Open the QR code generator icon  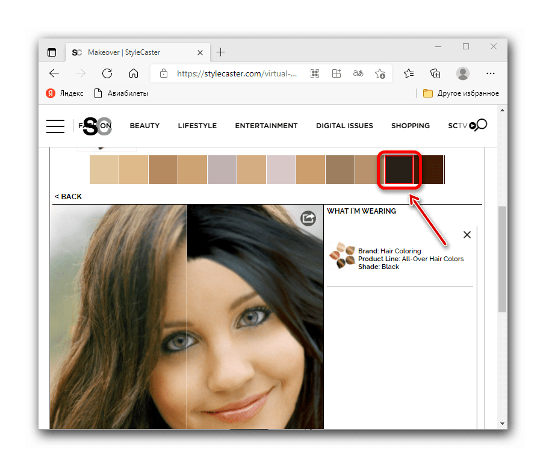(315, 73)
